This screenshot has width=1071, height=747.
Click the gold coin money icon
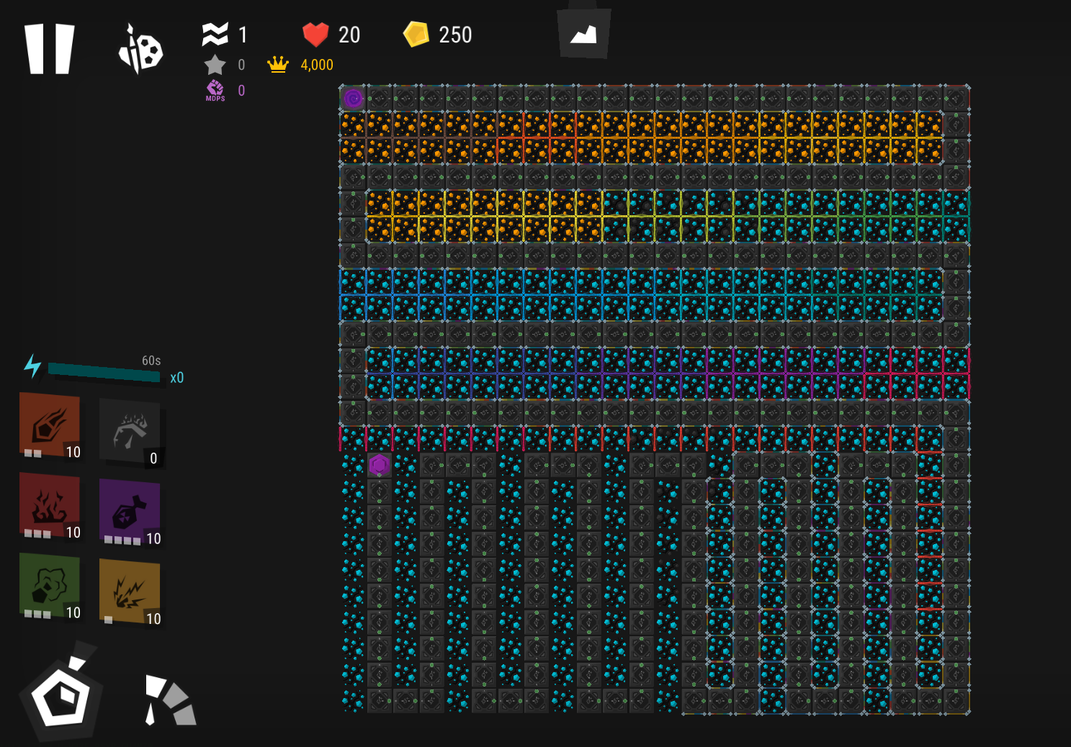point(416,34)
